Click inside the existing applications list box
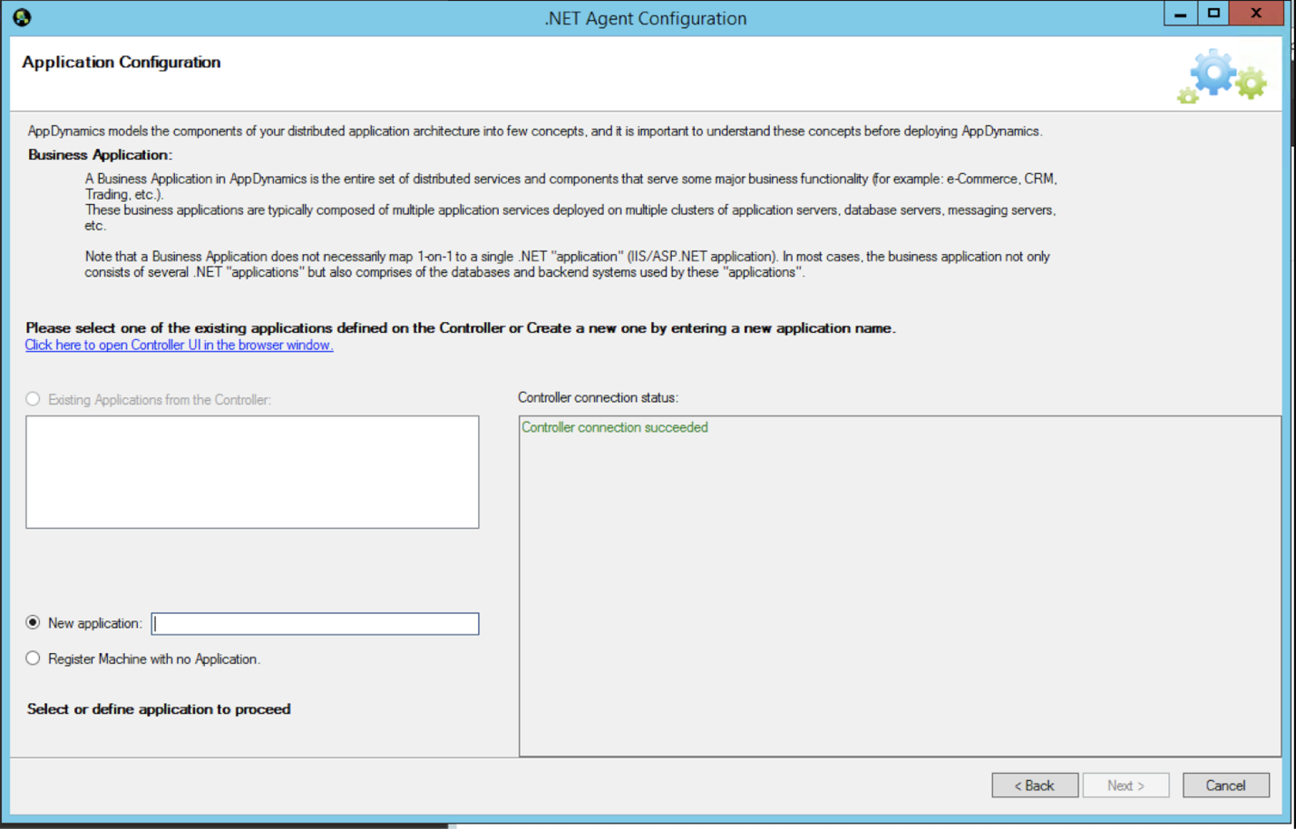 252,472
